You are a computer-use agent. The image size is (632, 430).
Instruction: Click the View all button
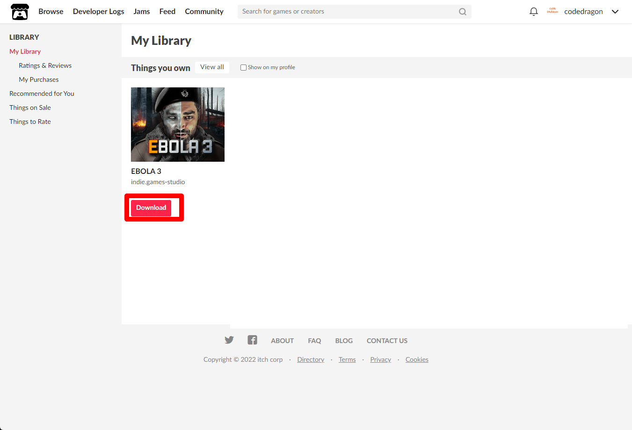point(212,67)
